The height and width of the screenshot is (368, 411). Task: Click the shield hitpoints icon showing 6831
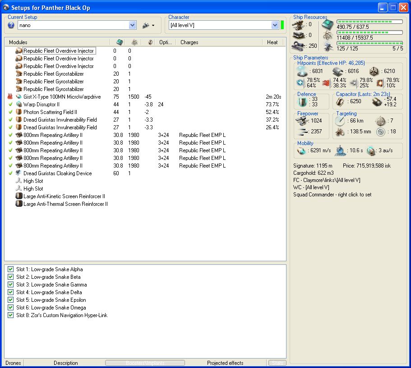pyautogui.click(x=302, y=71)
